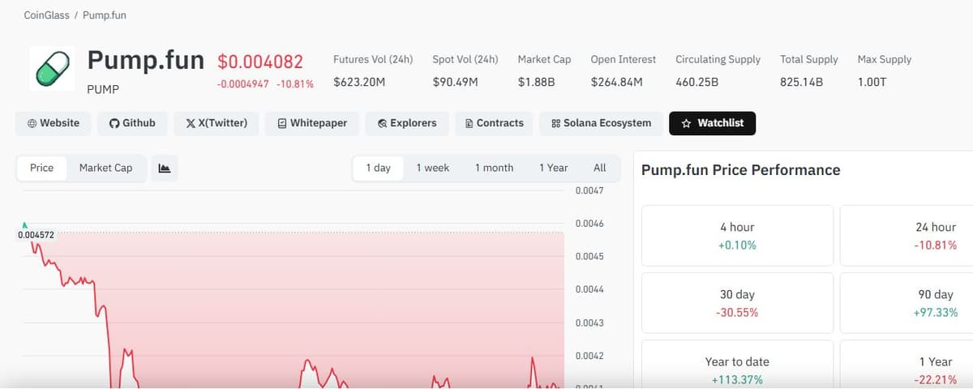Image resolution: width=973 pixels, height=389 pixels.
Task: Click the 4 hour performance card
Action: click(737, 236)
